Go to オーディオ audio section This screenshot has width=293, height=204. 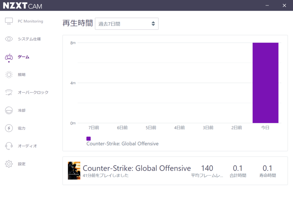pyautogui.click(x=27, y=146)
